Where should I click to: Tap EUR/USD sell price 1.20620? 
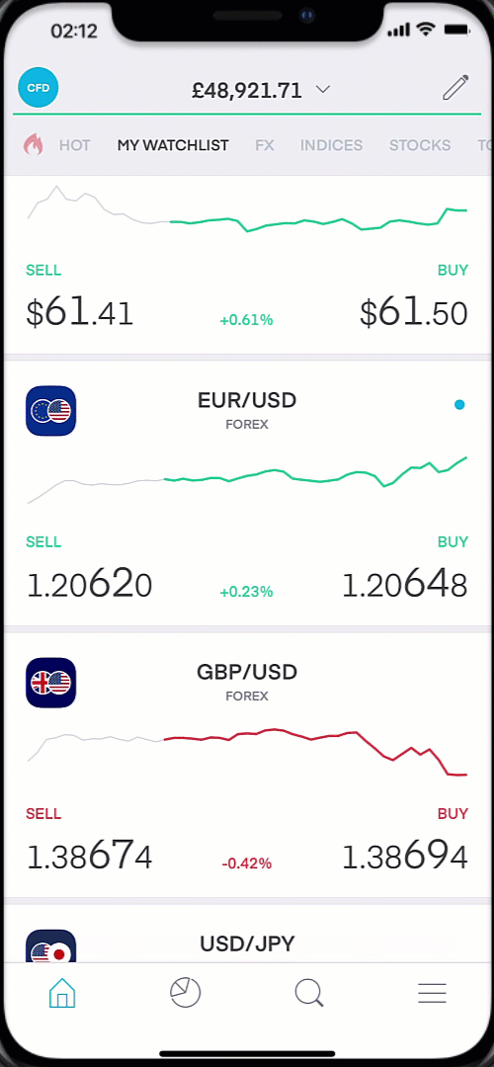point(89,585)
